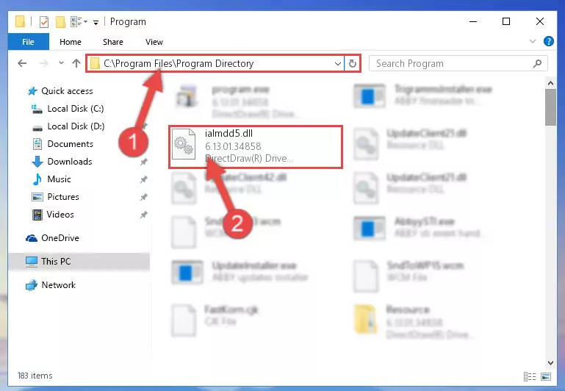565x391 pixels.
Task: Go back with the Back arrow
Action: tap(22, 63)
